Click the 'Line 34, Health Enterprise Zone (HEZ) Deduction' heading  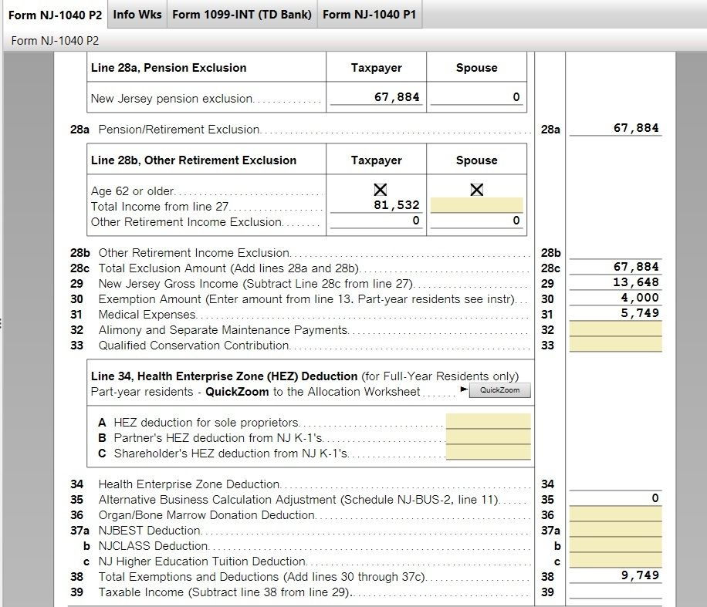tap(224, 376)
